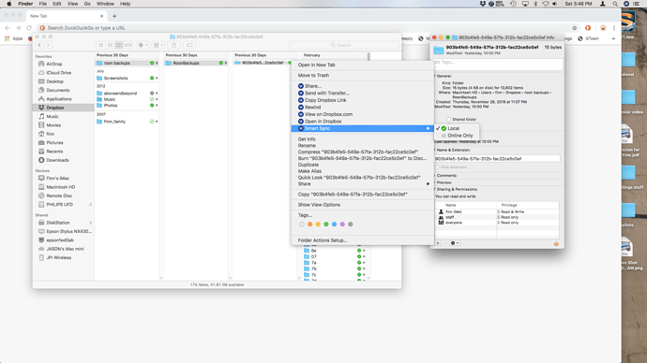Image resolution: width=647 pixels, height=363 pixels.
Task: Select Macintosh HD device
Action: coord(60,187)
